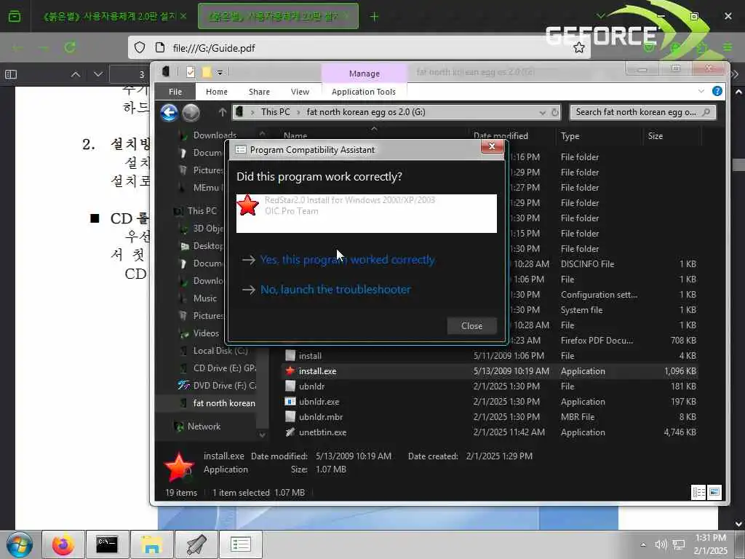Image resolution: width=745 pixels, height=559 pixels.
Task: Reload the Guide.pdf page in Firefox
Action: coord(70,48)
